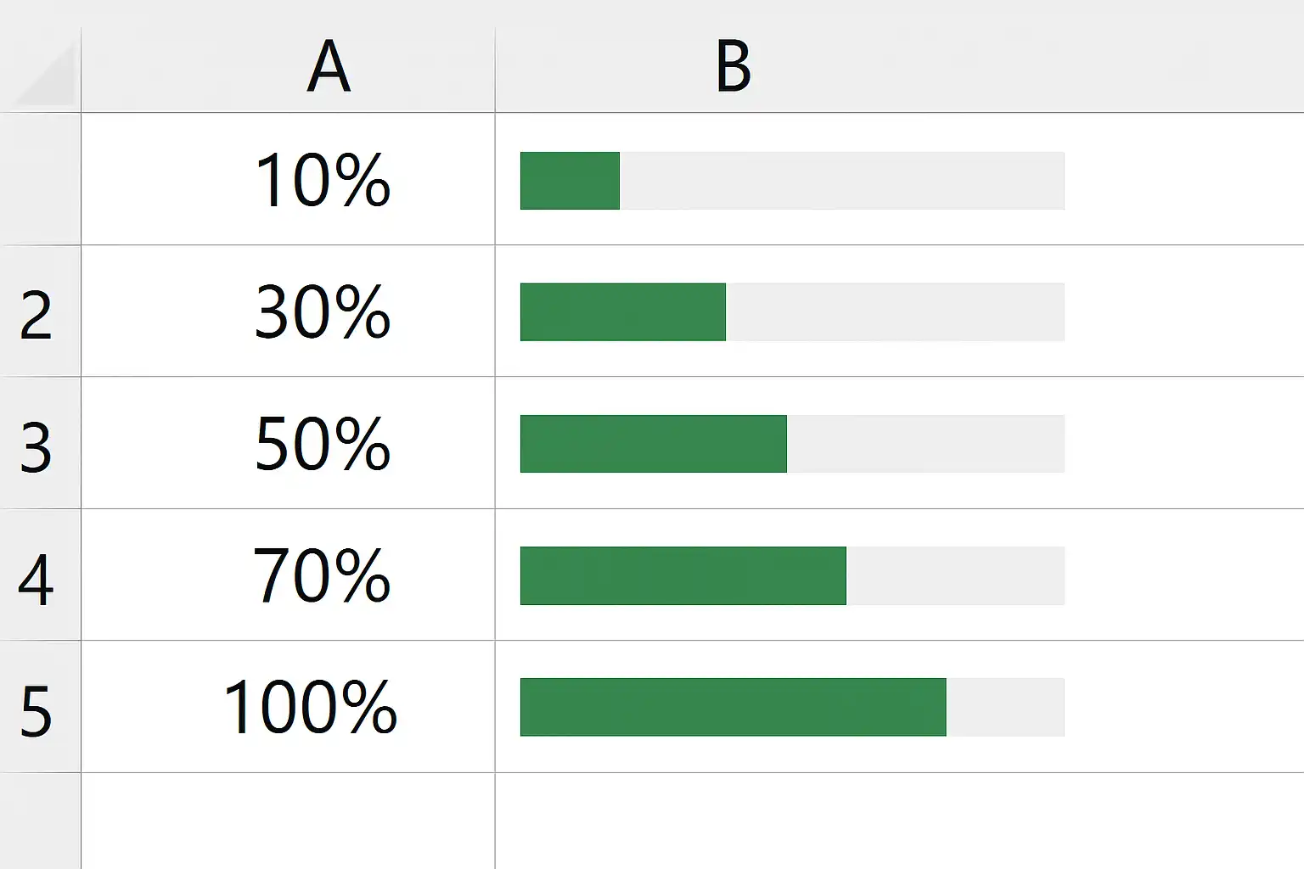
Task: Click the green data bar beside 100%
Action: (x=733, y=707)
